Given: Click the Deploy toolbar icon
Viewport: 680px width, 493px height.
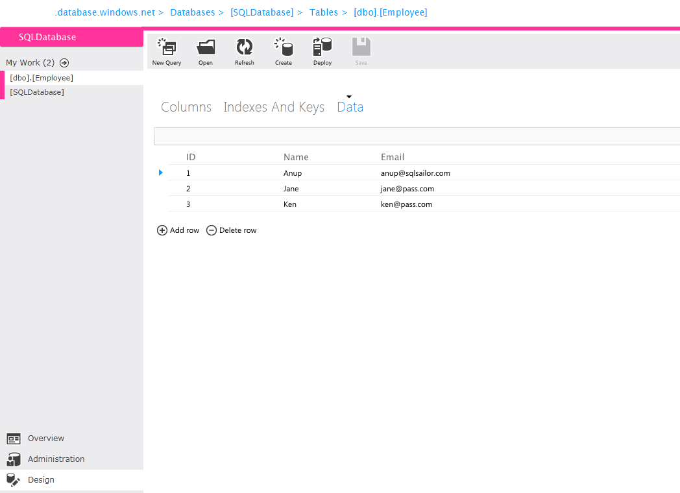Looking at the screenshot, I should pos(322,48).
